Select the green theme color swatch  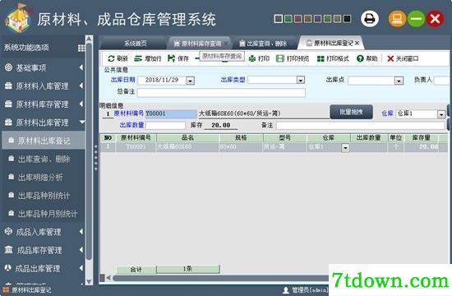pyautogui.click(x=288, y=19)
